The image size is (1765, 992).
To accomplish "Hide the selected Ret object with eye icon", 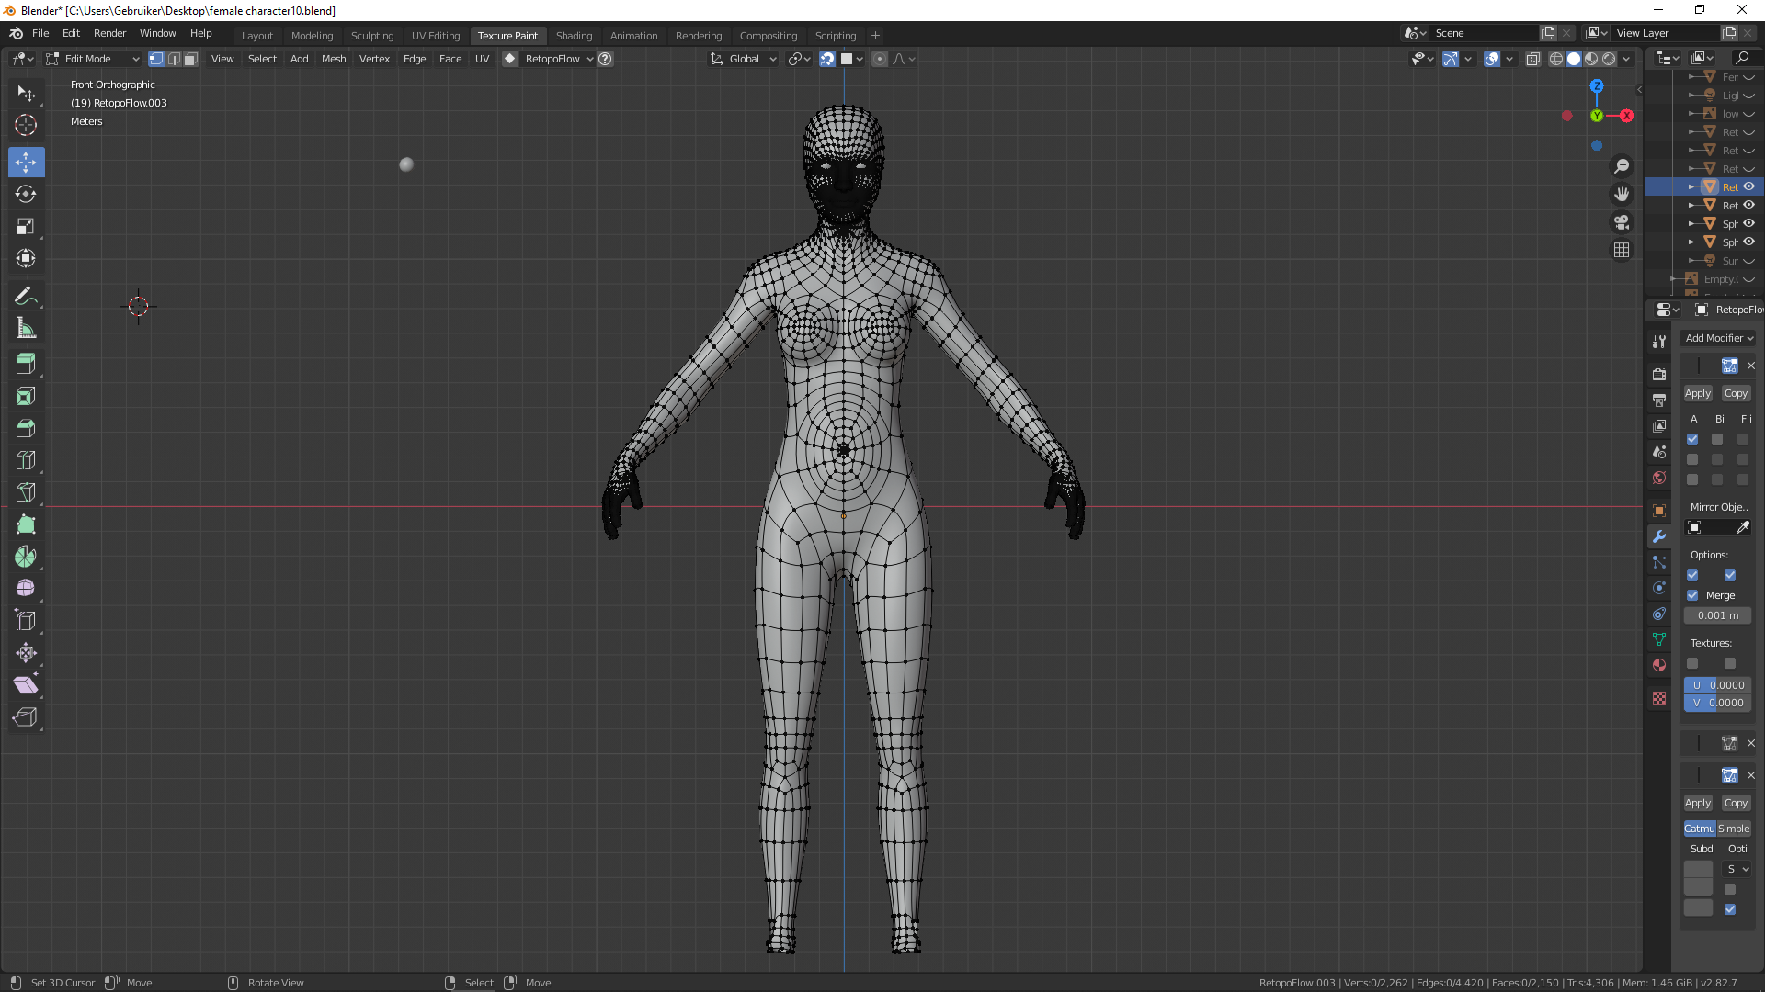I will [x=1748, y=186].
